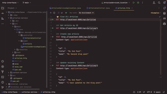The width and height of the screenshot is (167, 94).
Task: Run the PUT Update existing Content request
Action: point(53,66)
